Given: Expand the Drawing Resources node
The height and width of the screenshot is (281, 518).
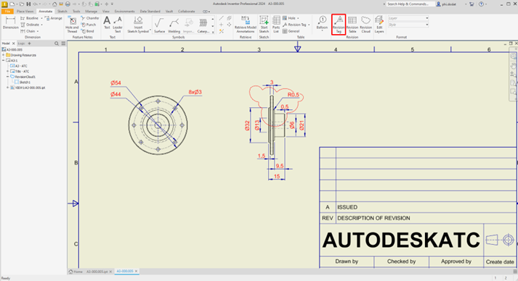Looking at the screenshot, I should (4, 55).
